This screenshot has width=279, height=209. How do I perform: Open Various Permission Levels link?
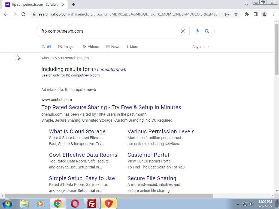(161, 131)
